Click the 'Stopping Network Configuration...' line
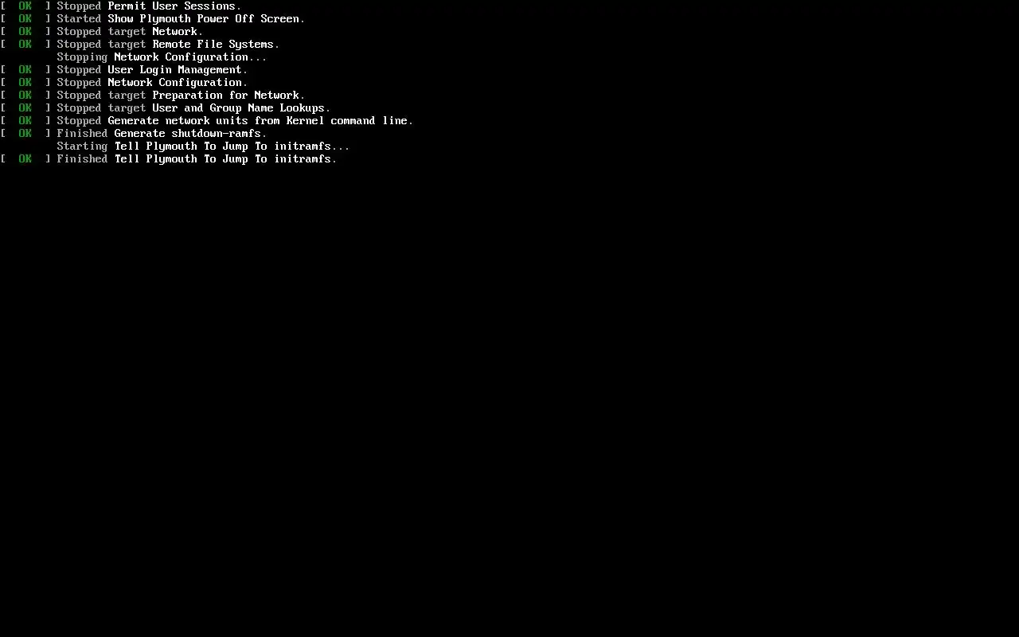Viewport: 1019px width, 637px height. click(x=162, y=57)
